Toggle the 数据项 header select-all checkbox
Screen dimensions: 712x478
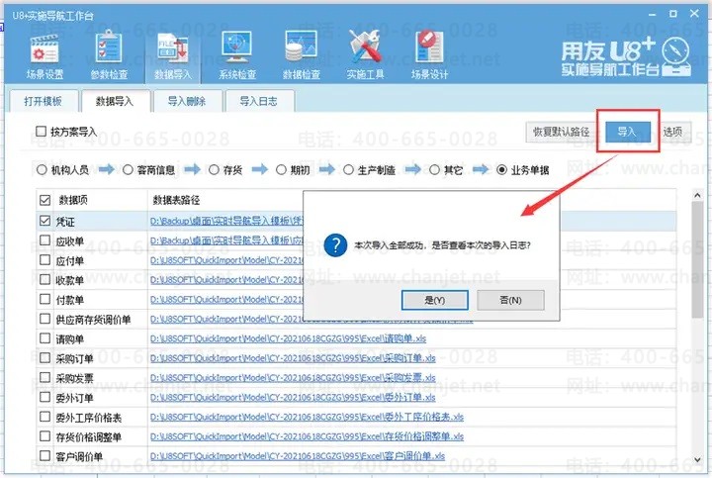pos(44,200)
